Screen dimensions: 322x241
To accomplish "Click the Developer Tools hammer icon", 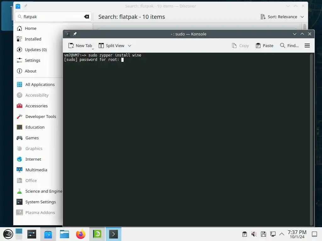I will [x=19, y=116].
